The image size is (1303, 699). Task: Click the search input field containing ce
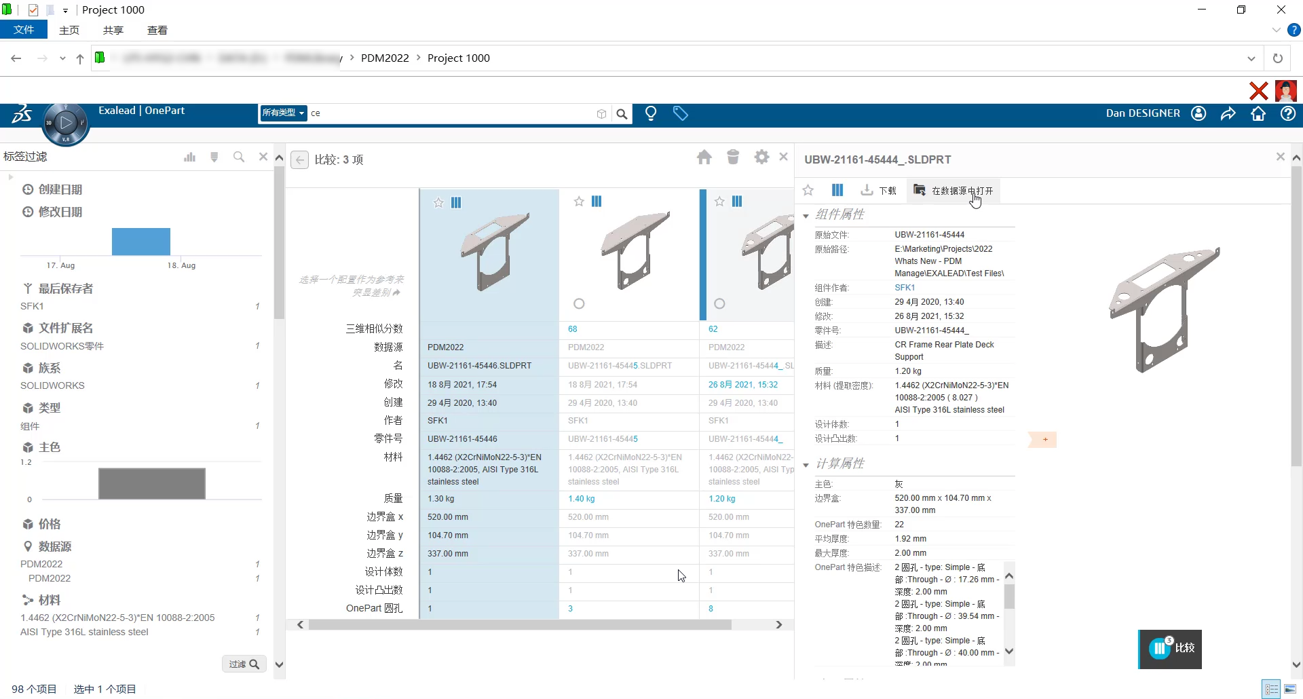(451, 113)
